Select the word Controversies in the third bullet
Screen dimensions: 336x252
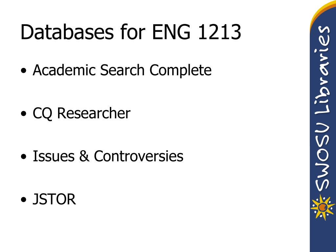139,156
